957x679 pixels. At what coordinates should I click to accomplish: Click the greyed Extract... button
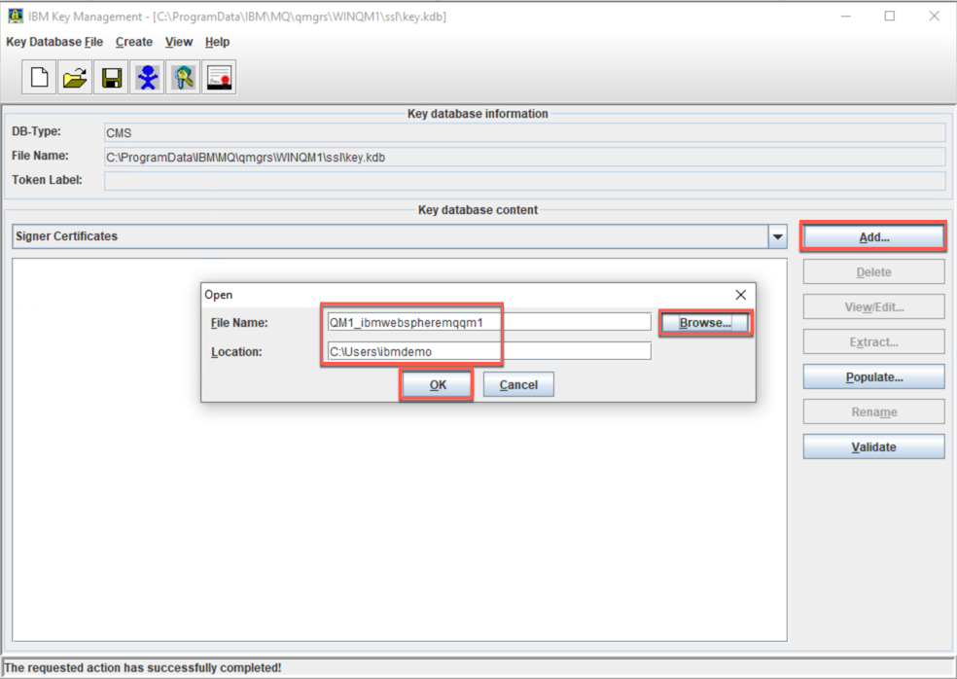pyautogui.click(x=873, y=342)
